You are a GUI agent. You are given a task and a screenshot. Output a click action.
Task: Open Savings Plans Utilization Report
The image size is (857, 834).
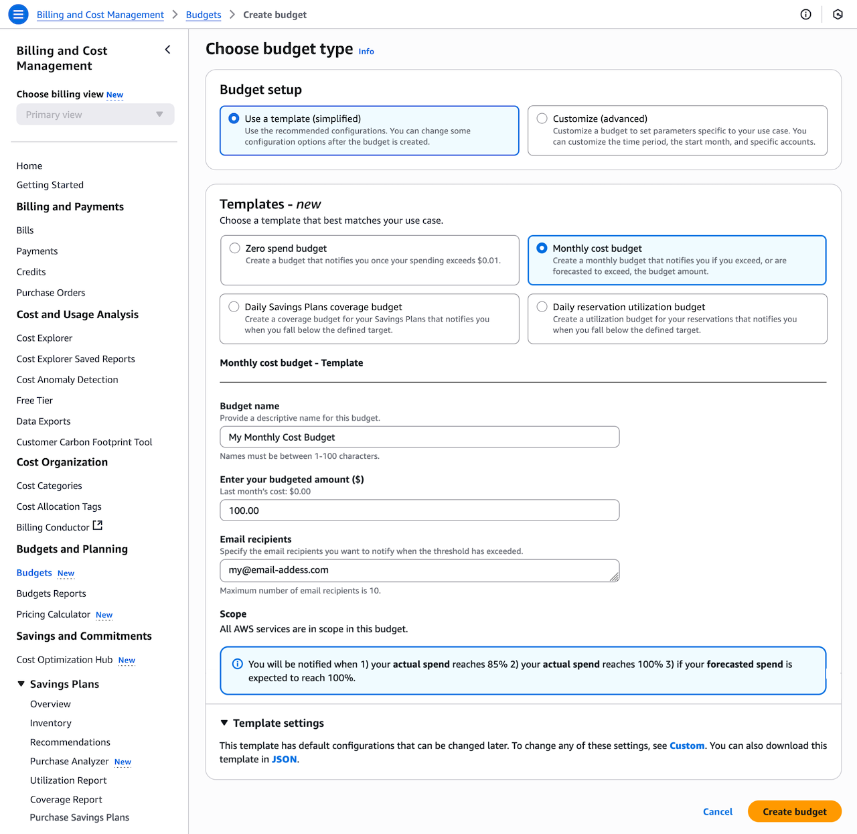[68, 780]
